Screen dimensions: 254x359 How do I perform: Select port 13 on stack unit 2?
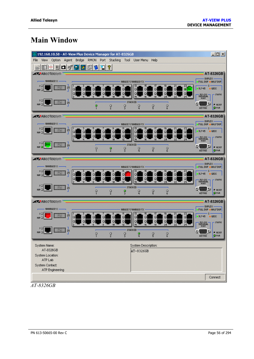[140, 131]
